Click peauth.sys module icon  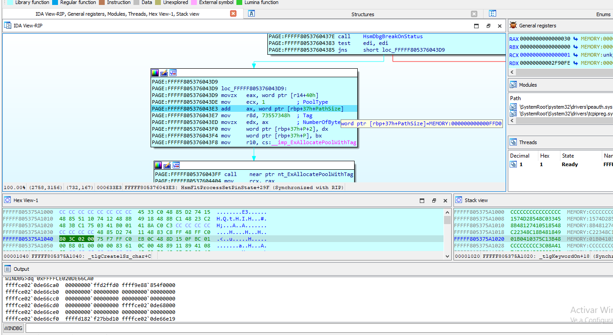(x=513, y=107)
